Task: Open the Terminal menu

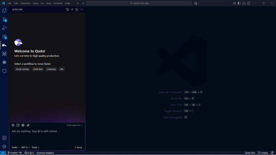Action: coord(58,3)
